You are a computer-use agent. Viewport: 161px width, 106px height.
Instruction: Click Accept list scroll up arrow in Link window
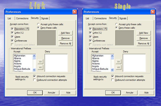34,56
